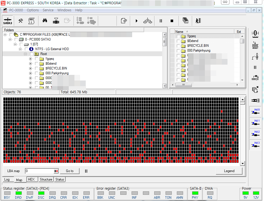Click the stop button in the toolbar
This screenshot has height=201, width=264.
(172, 21)
